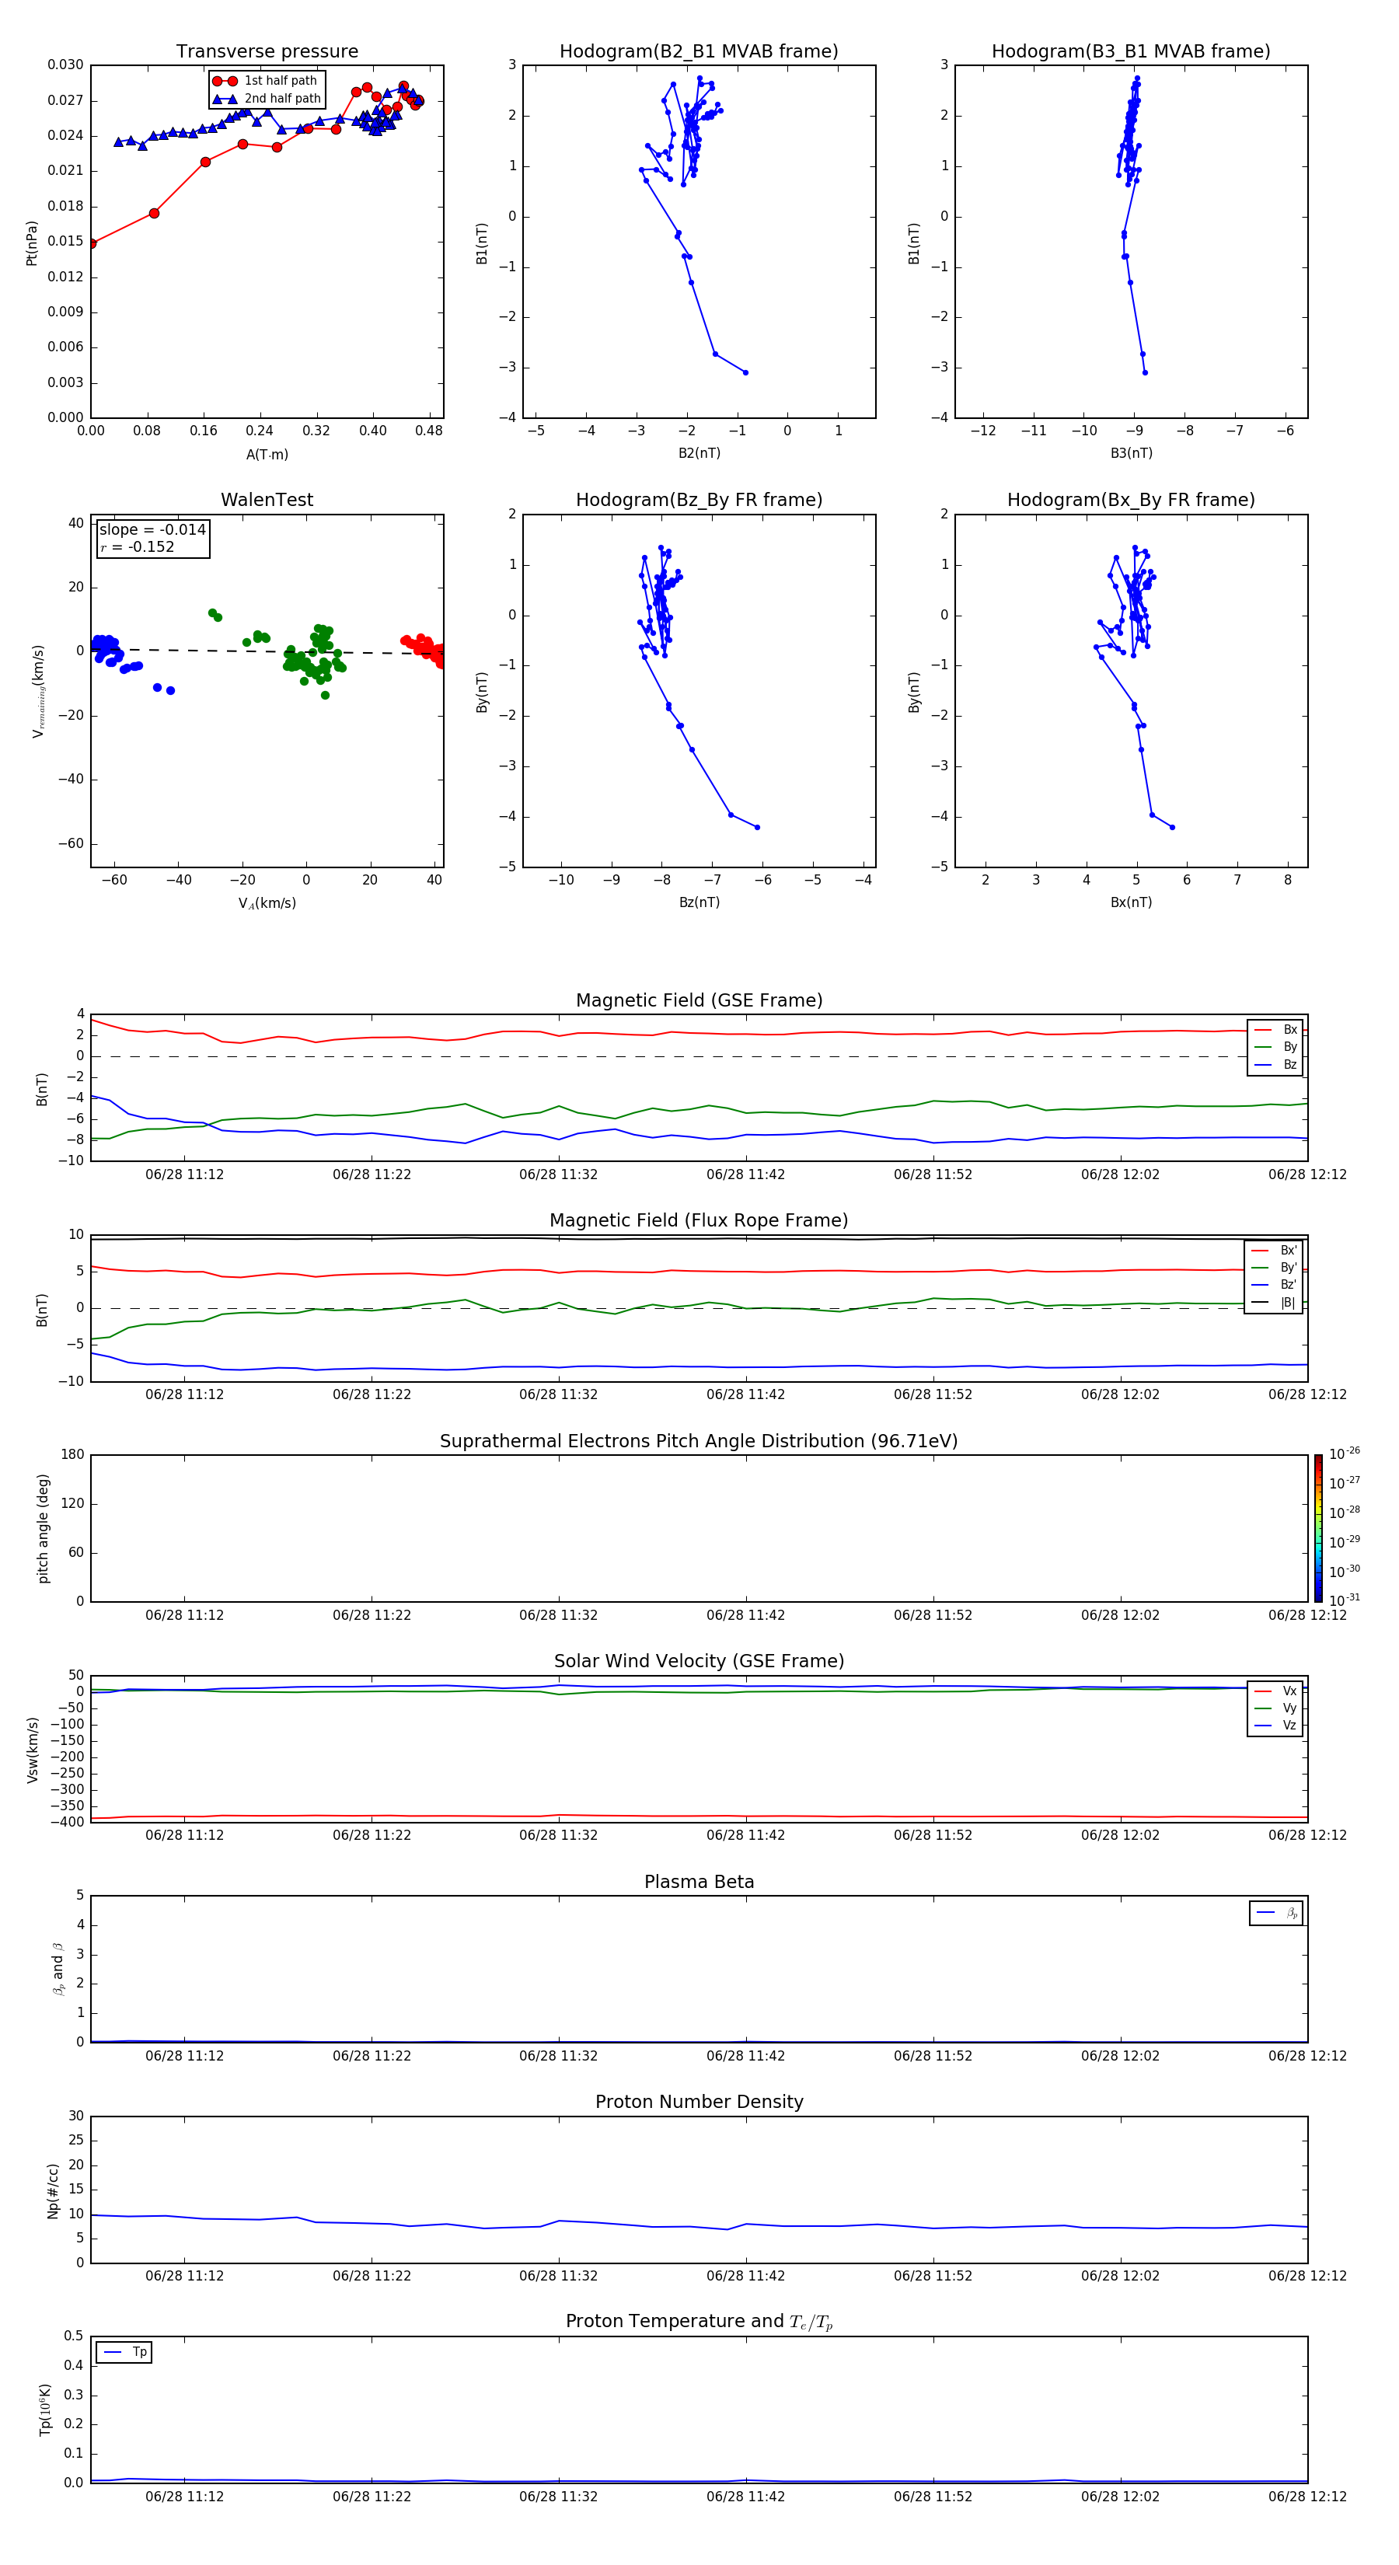Click '06/28 11:22' tick under pitch angle plot

coord(372,1615)
